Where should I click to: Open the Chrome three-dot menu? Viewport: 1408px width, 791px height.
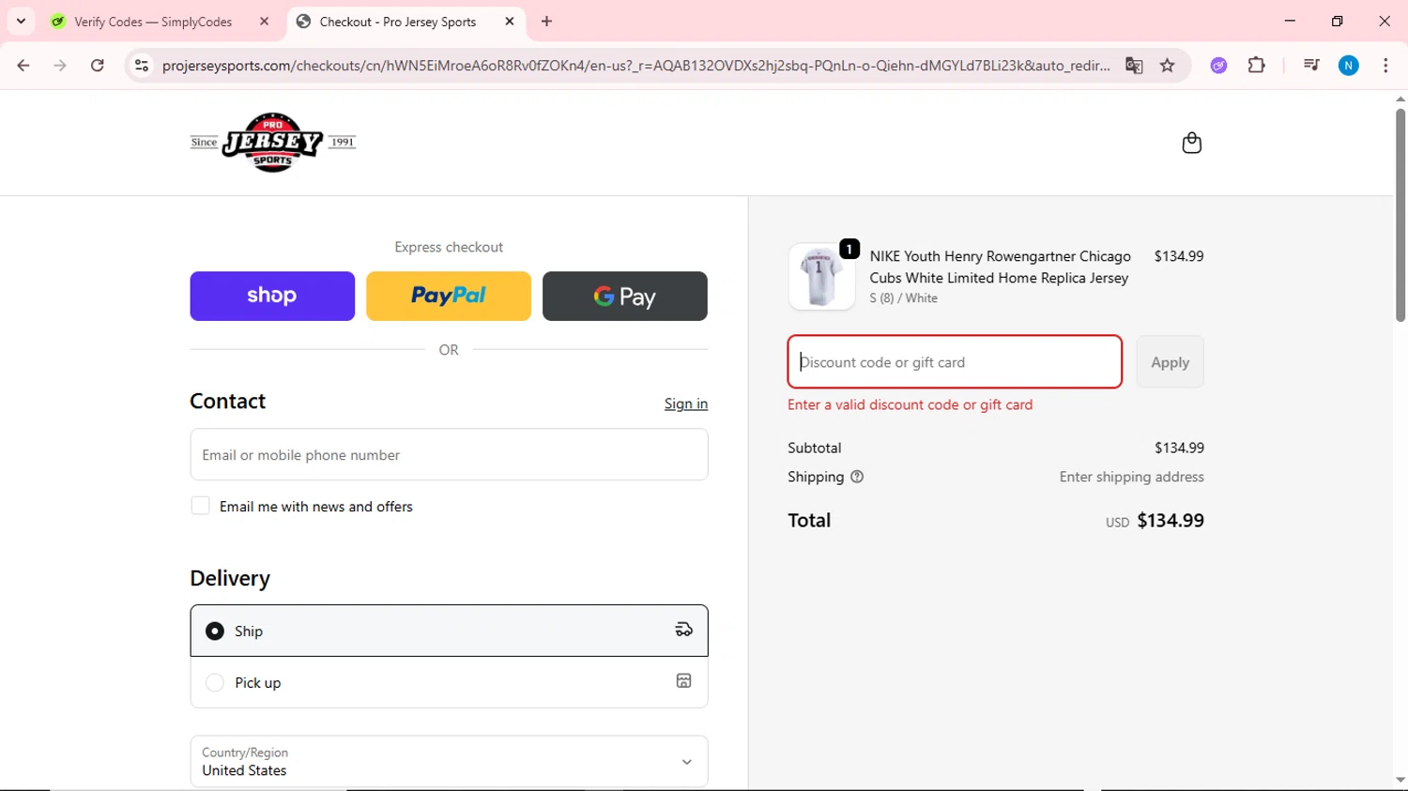1385,66
